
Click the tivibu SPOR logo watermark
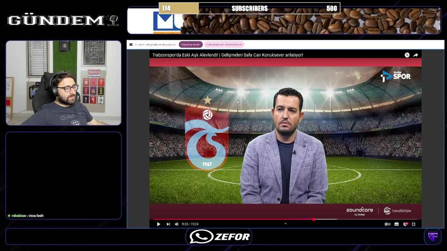coord(395,76)
